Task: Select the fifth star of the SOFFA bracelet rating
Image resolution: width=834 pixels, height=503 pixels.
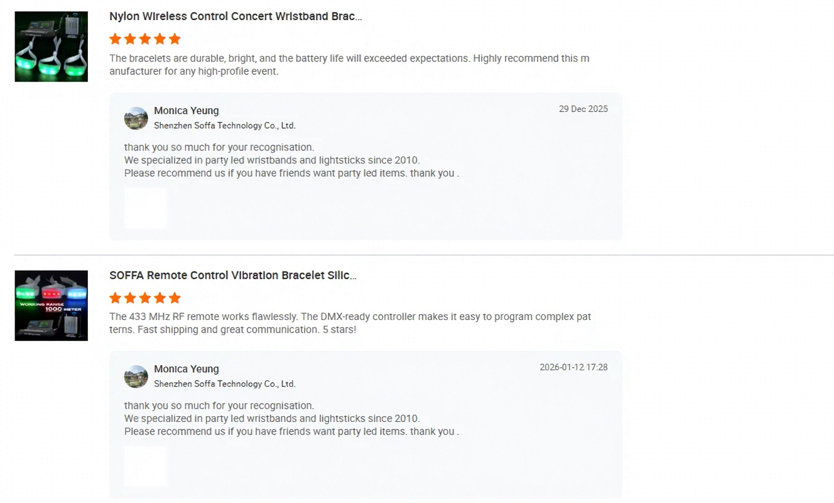Action: pos(175,298)
